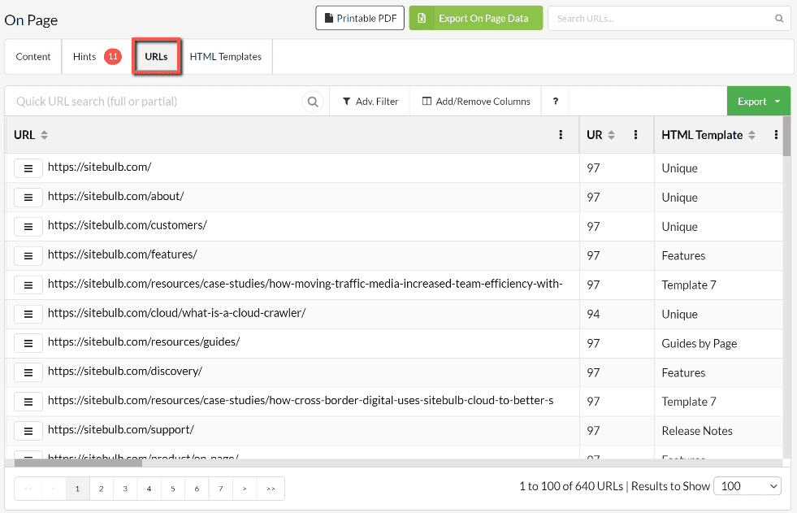797x513 pixels.
Task: Go to page 5 of results
Action: coord(173,489)
